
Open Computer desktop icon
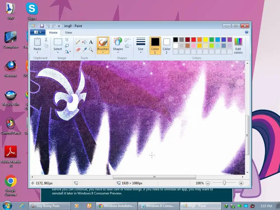tap(11, 40)
